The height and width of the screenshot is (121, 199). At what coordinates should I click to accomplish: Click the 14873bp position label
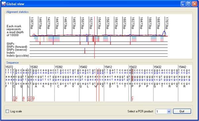[74, 23]
